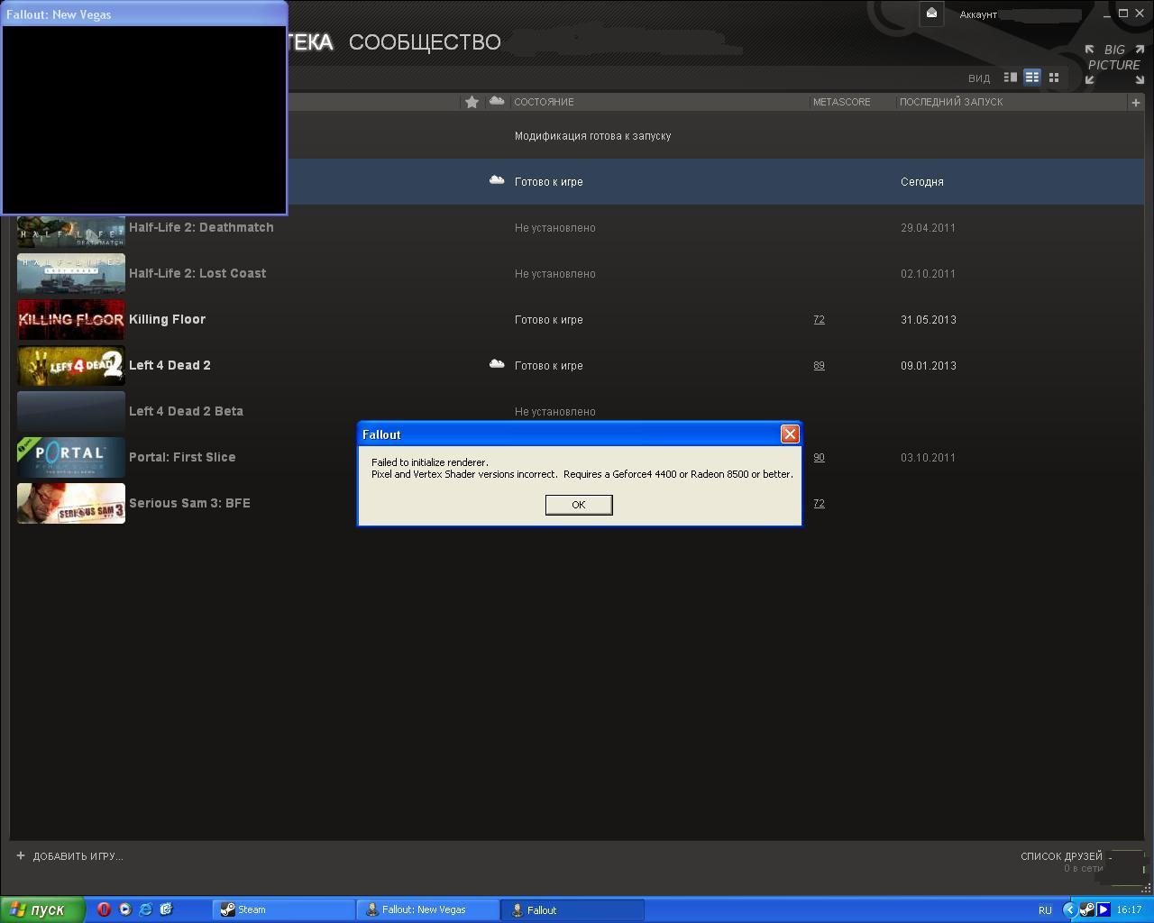Click 'Сегодня' last-played cell
1154x923 pixels.
(x=921, y=182)
